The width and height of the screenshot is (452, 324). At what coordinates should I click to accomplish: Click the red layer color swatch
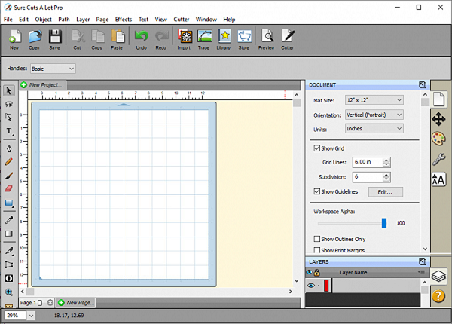[326, 286]
